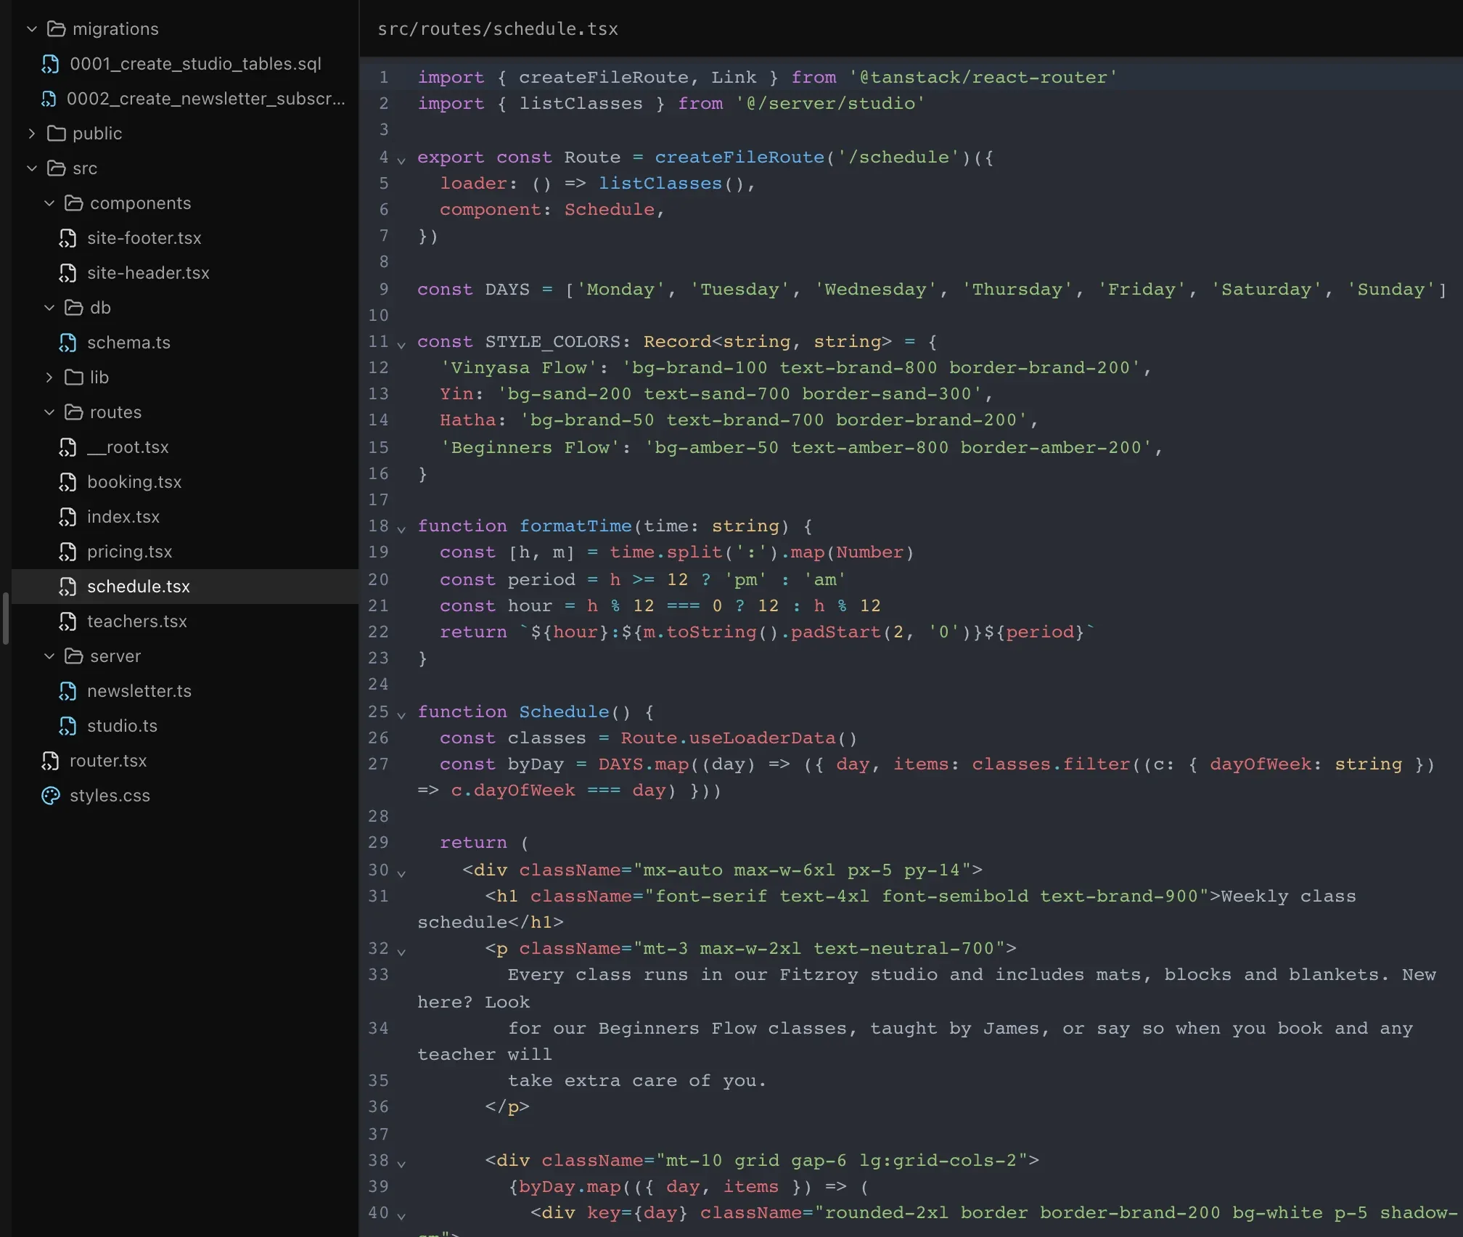
Task: Click the studio.ts file icon
Action: pos(67,726)
